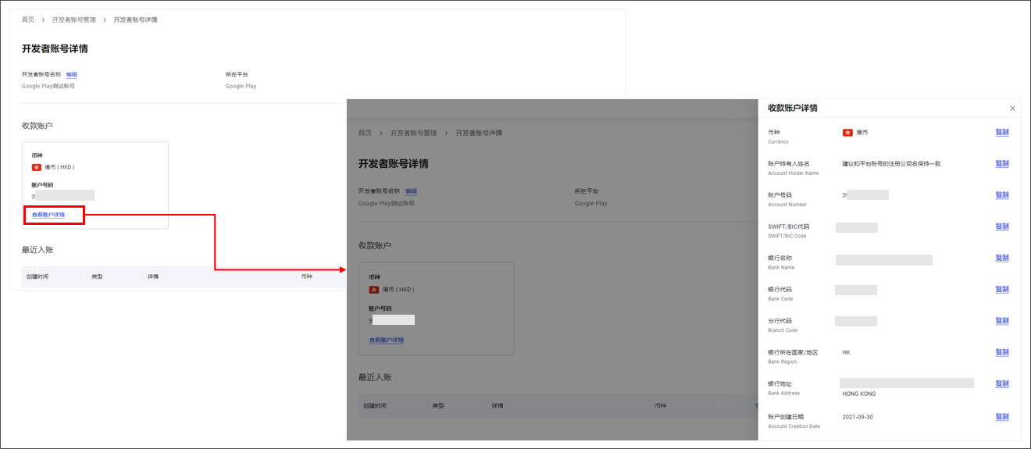The height and width of the screenshot is (449, 1031).
Task: Click HONG KONG text under Bank Address
Action: (x=859, y=394)
